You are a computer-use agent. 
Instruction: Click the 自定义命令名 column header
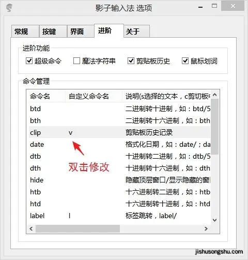pos(94,96)
